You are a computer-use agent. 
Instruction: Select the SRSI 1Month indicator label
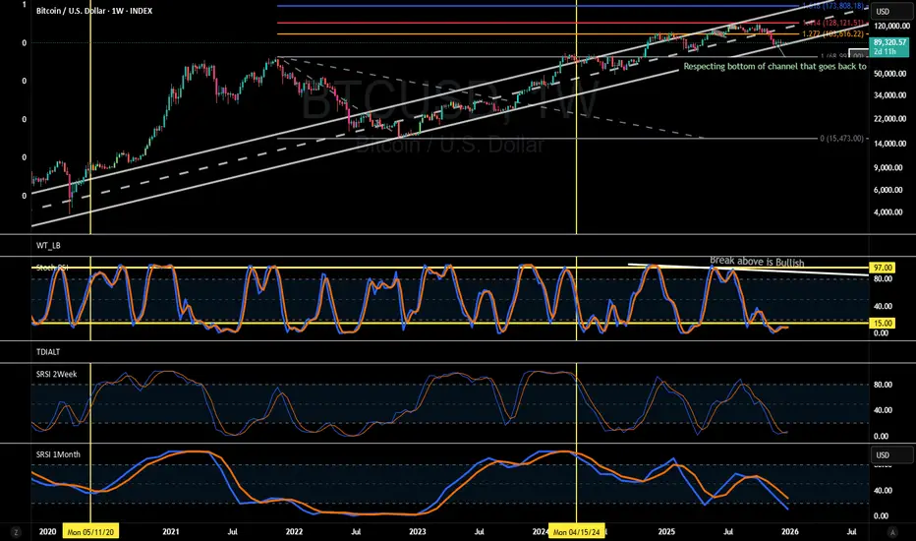tap(58, 454)
